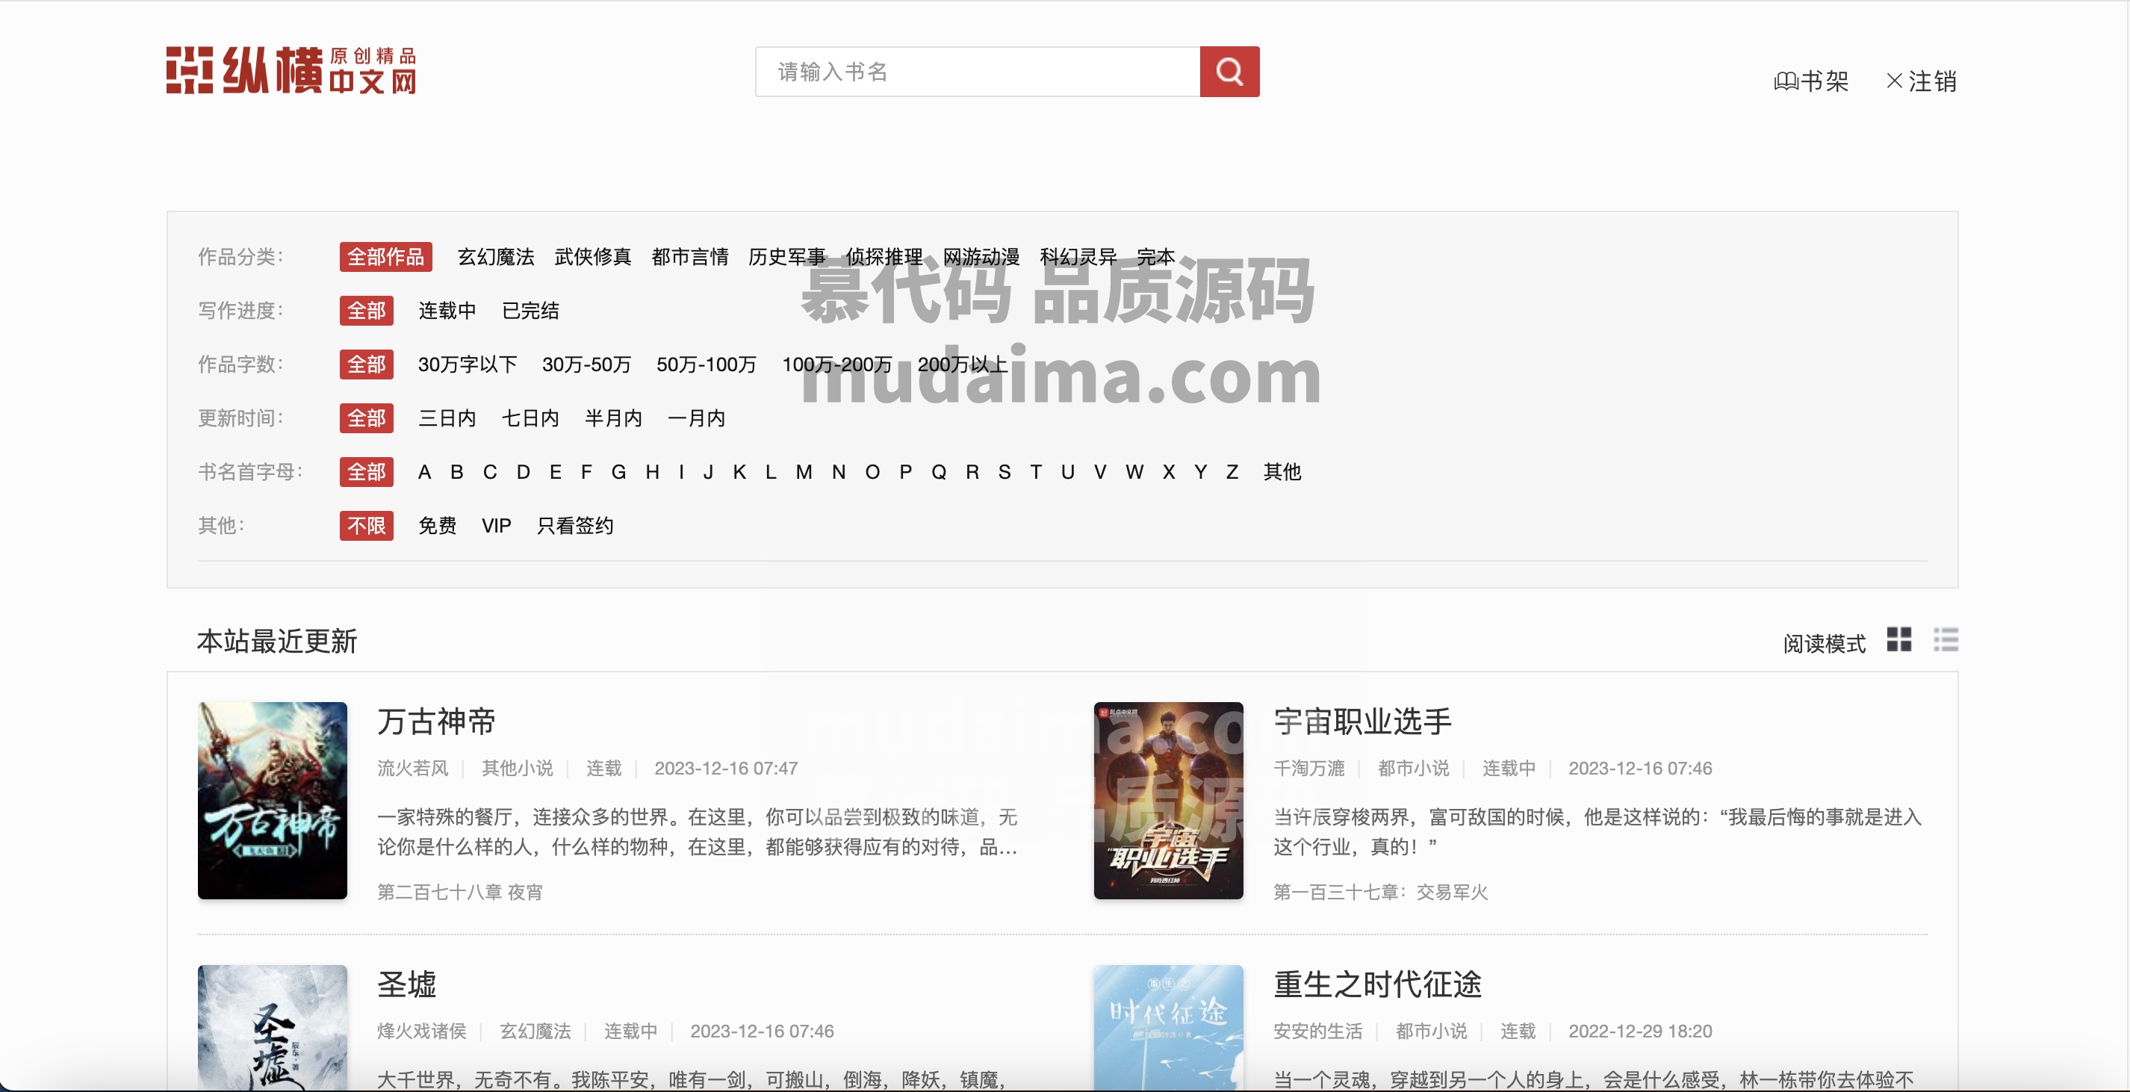Image resolution: width=2130 pixels, height=1092 pixels.
Task: Click 其他小说 category under 万古神帝
Action: pos(518,769)
